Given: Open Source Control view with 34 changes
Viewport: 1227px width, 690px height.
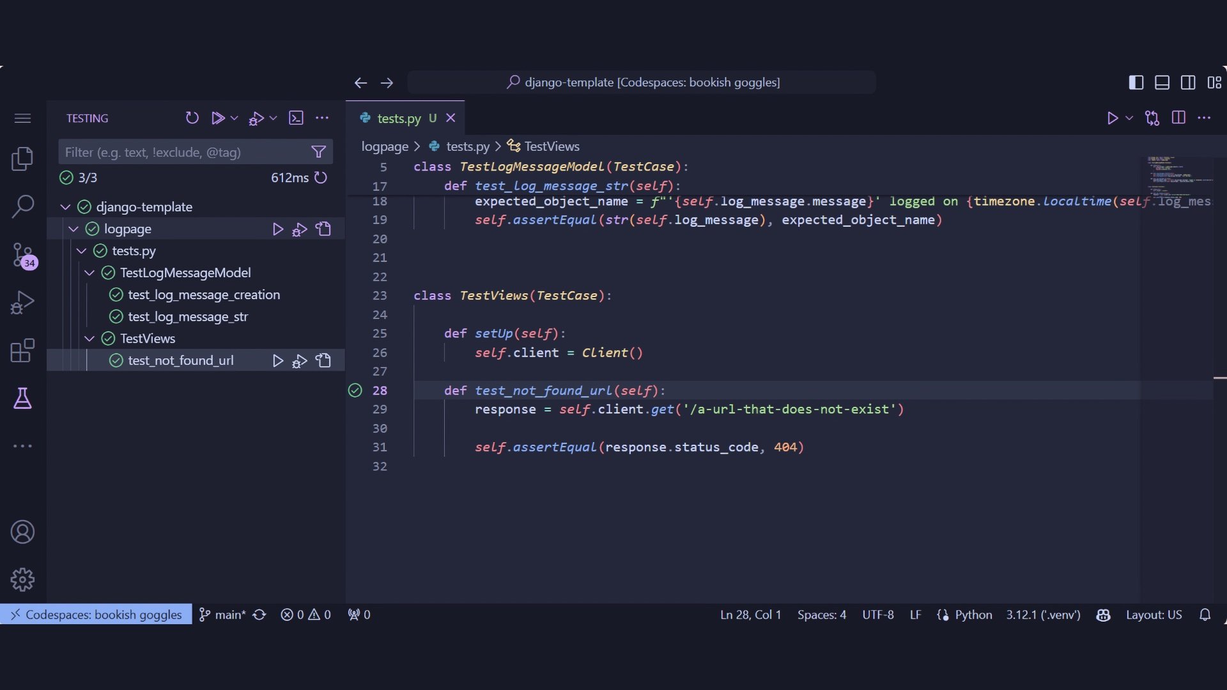Looking at the screenshot, I should click(x=24, y=255).
